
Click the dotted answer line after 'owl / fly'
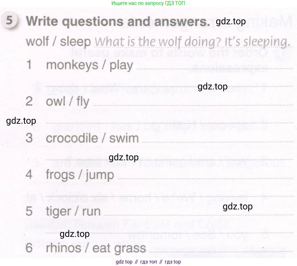pyautogui.click(x=193, y=105)
